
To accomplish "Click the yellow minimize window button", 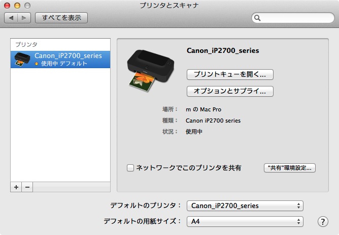I will [x=16, y=5].
